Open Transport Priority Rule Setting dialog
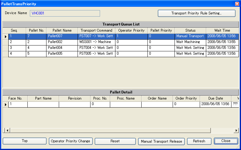241x150 pixels. point(197,13)
